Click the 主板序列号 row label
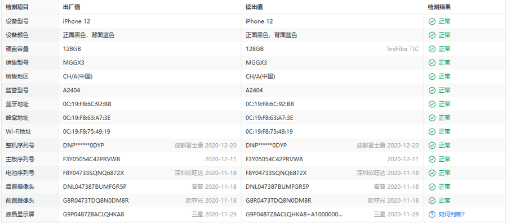Screen dimensions: 507x223 pos(20,159)
